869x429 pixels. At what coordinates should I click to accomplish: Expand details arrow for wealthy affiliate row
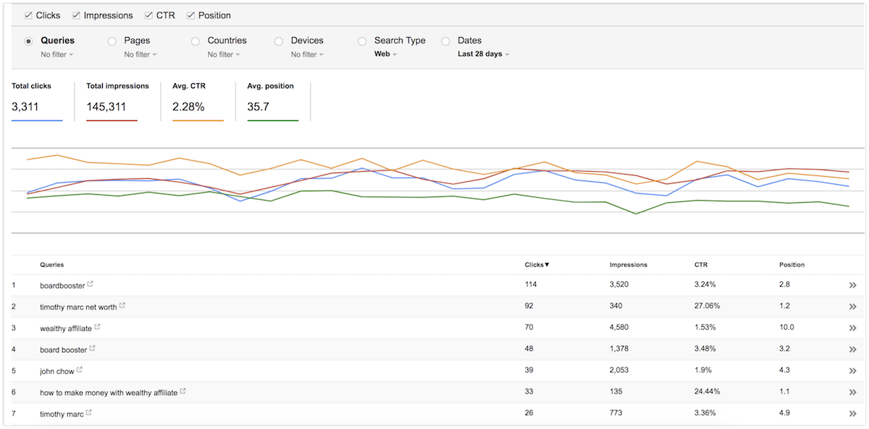click(x=852, y=328)
